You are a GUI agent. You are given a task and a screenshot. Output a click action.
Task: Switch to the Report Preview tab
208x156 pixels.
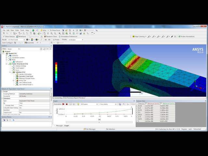click(x=79, y=98)
